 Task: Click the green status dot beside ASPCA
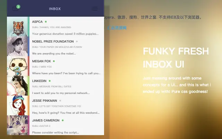(46, 22)
